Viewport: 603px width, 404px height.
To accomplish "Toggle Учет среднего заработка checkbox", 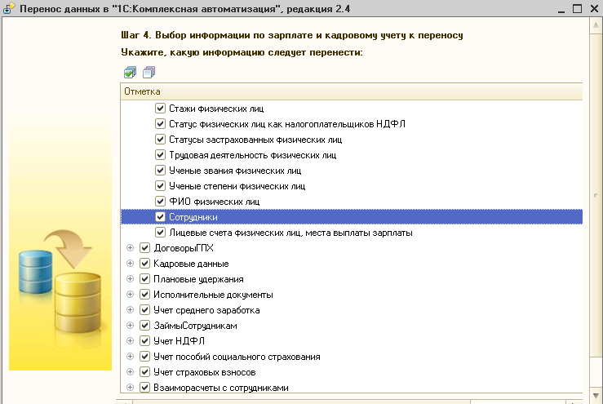I will (x=144, y=310).
